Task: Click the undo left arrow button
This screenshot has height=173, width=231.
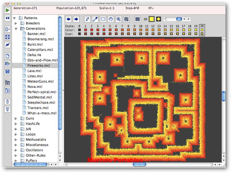Action: pos(69,19)
